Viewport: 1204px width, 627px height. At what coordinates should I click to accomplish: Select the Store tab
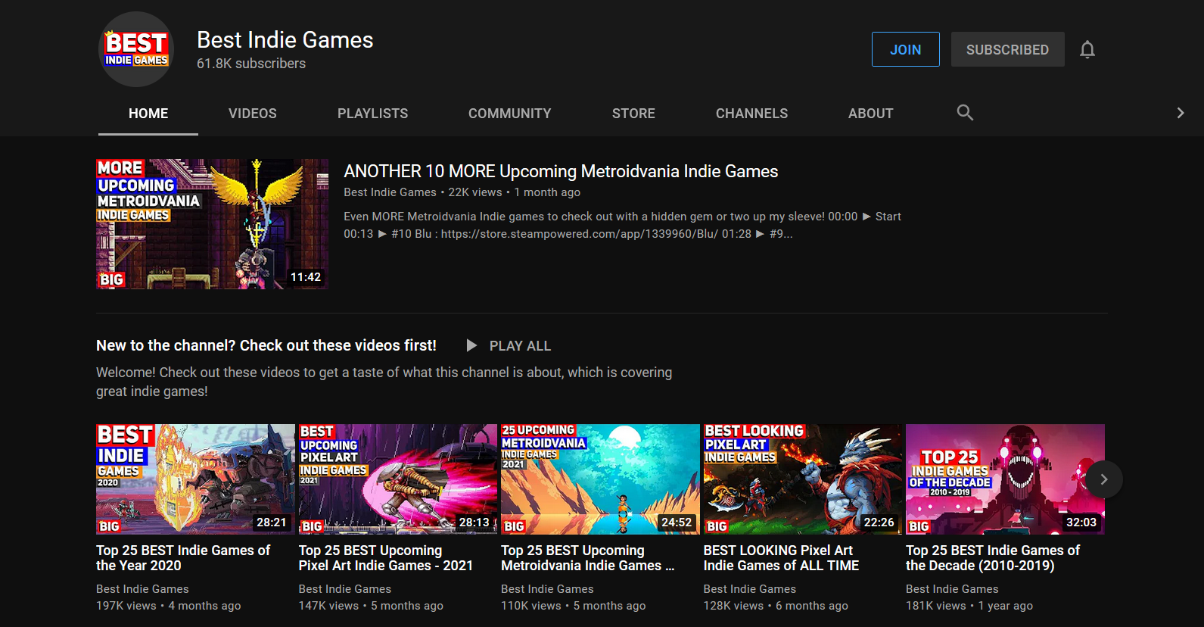pyautogui.click(x=633, y=114)
